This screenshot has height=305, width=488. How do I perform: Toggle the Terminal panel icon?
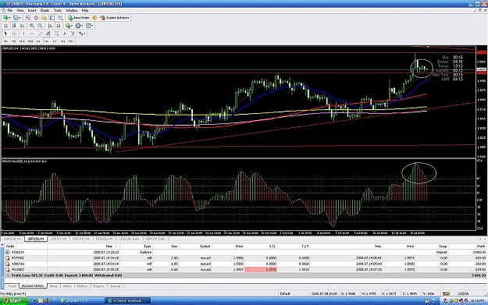[x=52, y=18]
